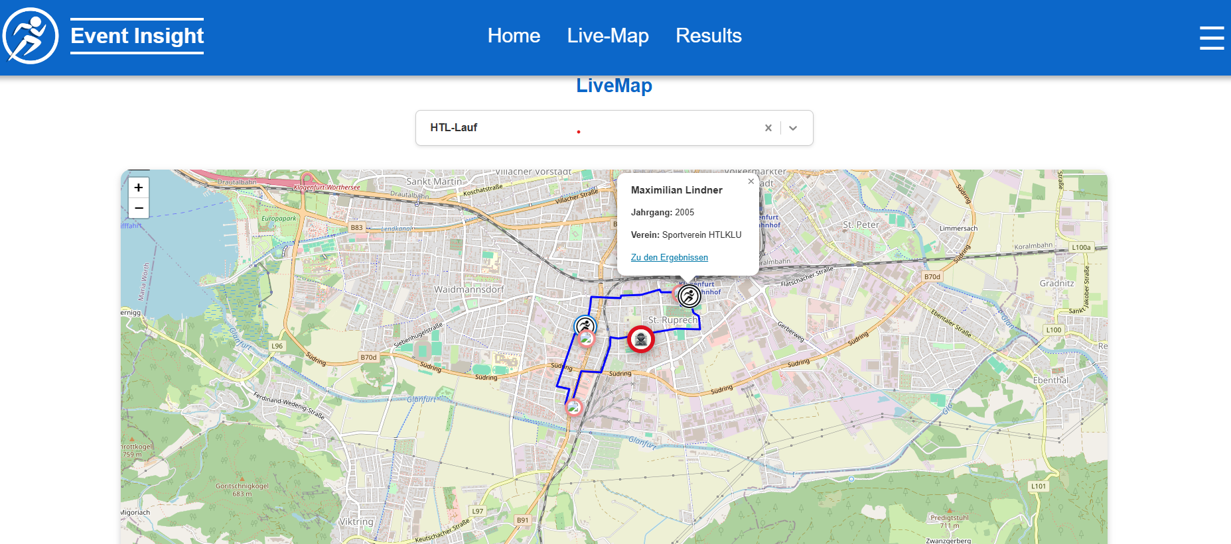
Task: Open the Results page
Action: click(709, 36)
